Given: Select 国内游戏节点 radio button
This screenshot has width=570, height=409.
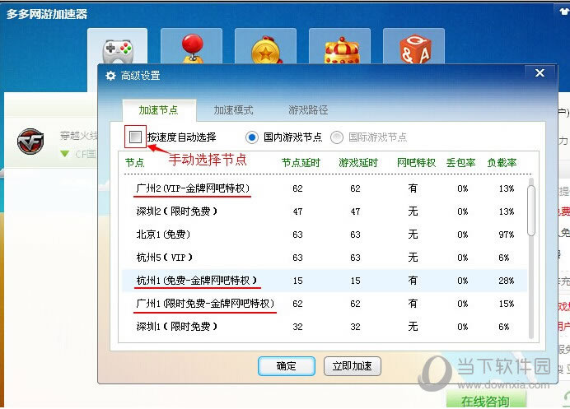Looking at the screenshot, I should [x=251, y=137].
